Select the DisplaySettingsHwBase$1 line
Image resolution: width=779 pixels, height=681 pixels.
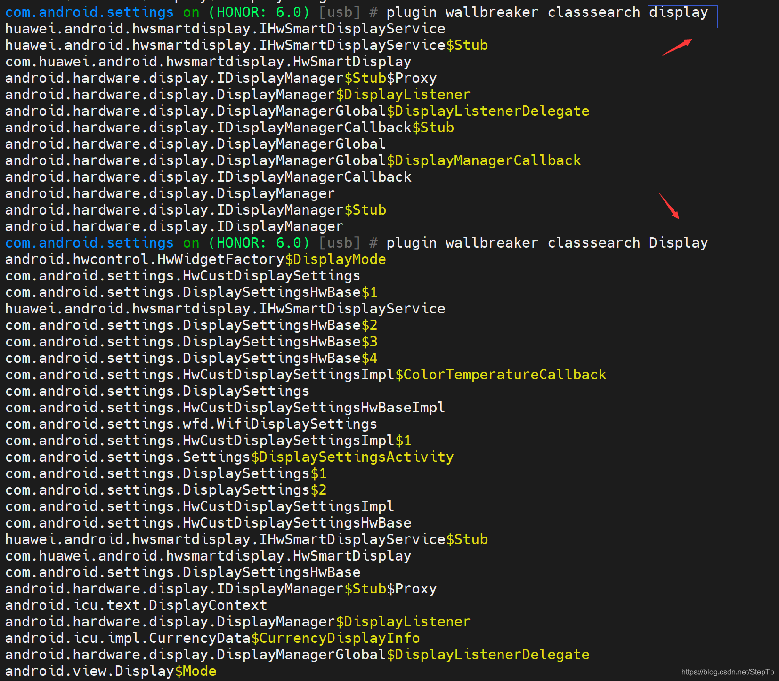coord(191,293)
